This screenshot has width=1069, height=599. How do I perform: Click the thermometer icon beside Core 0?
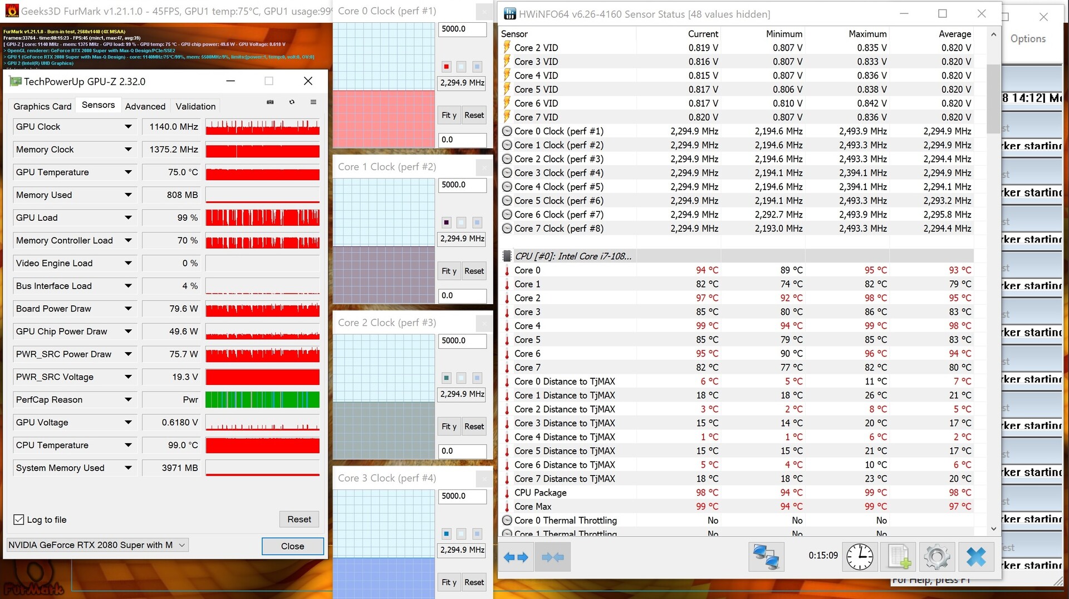pos(507,270)
